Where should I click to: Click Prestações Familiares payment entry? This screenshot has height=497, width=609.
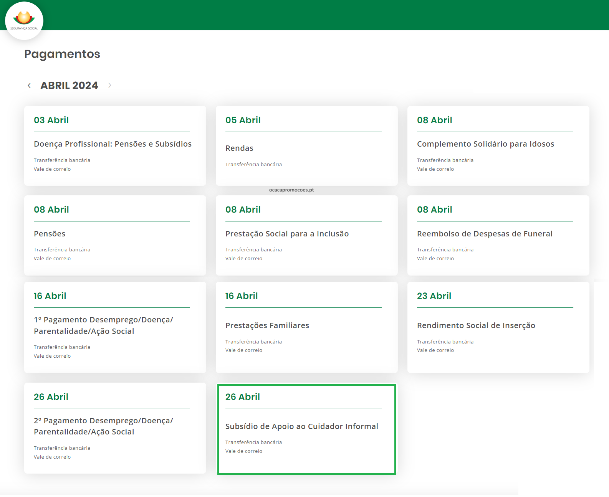[267, 325]
